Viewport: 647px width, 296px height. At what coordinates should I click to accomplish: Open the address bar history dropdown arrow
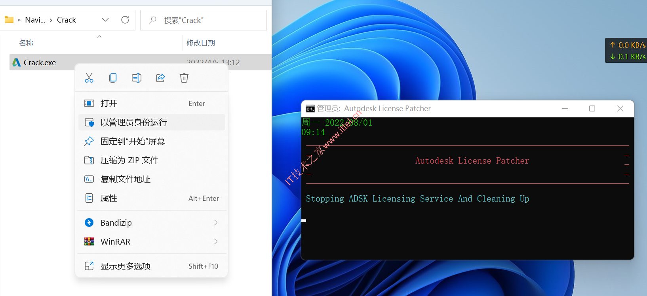pos(105,20)
